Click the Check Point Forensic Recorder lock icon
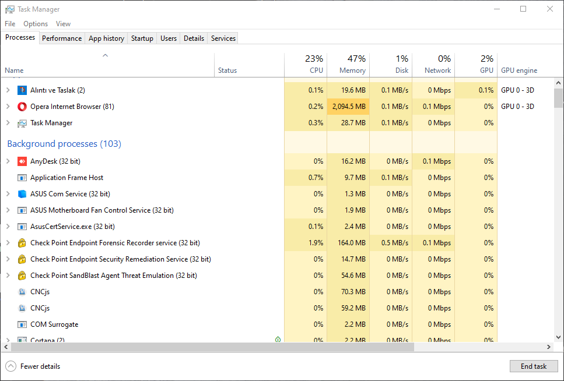The width and height of the screenshot is (564, 381). click(x=22, y=243)
